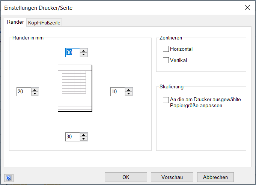Decrease the left margin value
Screen dimensions: 256x185
[x=35, y=94]
